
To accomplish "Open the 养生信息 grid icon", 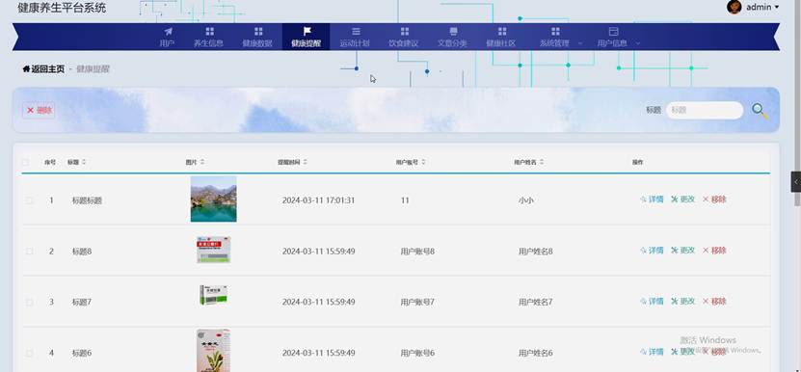I will [209, 32].
